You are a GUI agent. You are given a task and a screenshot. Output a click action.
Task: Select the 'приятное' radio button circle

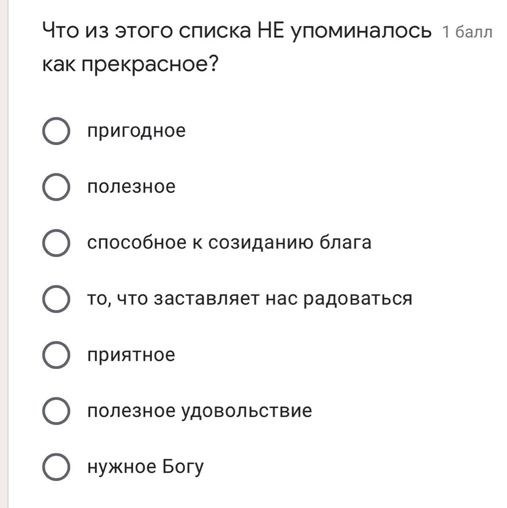point(56,355)
